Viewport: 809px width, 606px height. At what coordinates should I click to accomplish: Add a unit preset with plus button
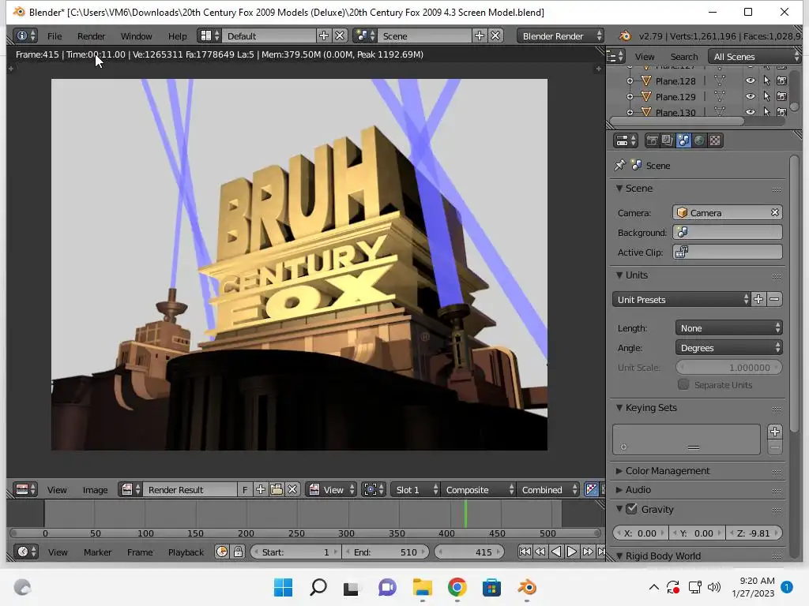point(758,299)
